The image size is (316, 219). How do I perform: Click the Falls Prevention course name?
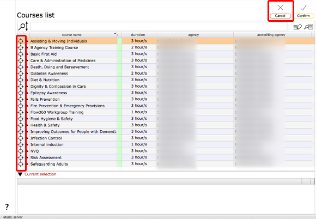point(45,99)
